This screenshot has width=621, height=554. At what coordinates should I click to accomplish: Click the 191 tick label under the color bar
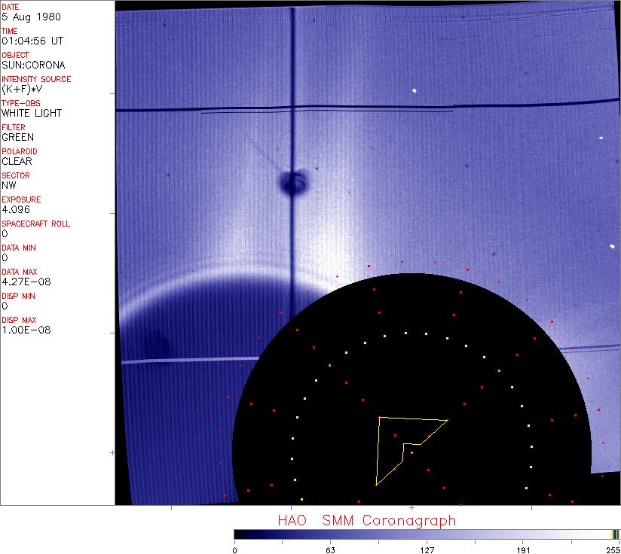(x=524, y=550)
